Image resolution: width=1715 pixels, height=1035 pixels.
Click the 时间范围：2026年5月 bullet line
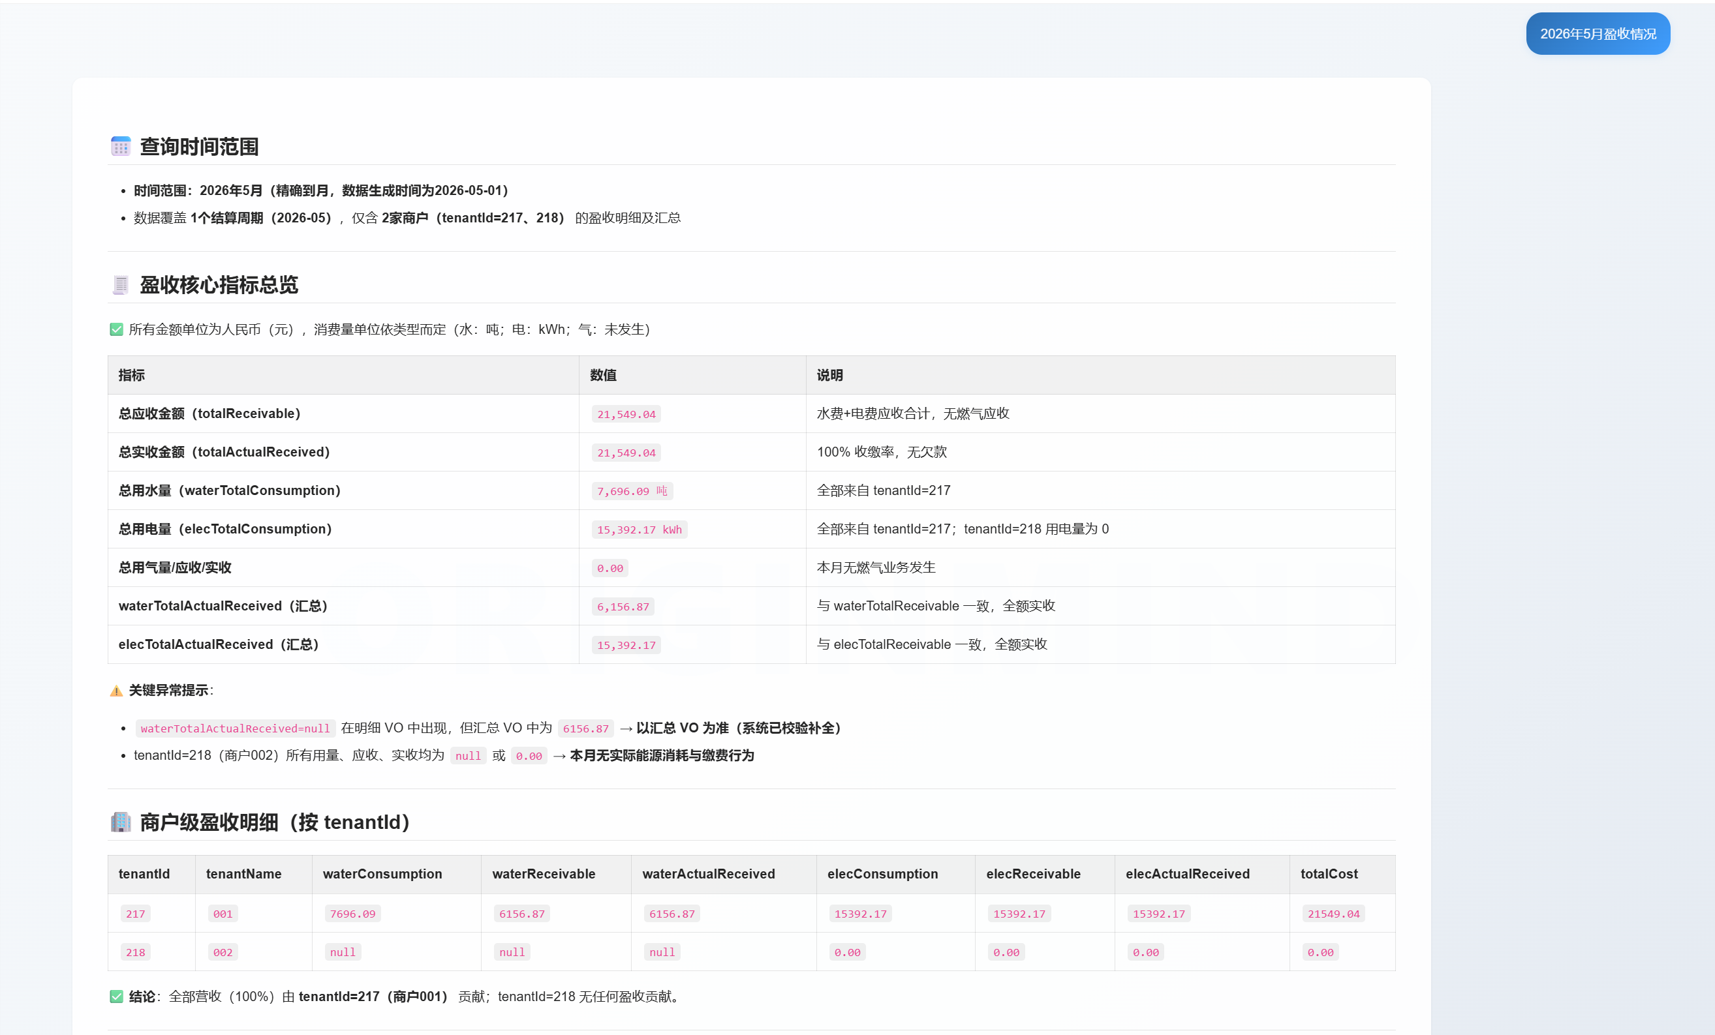coord(321,190)
